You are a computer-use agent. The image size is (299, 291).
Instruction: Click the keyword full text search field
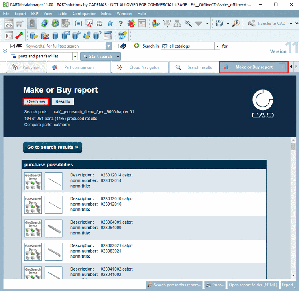tap(65, 46)
